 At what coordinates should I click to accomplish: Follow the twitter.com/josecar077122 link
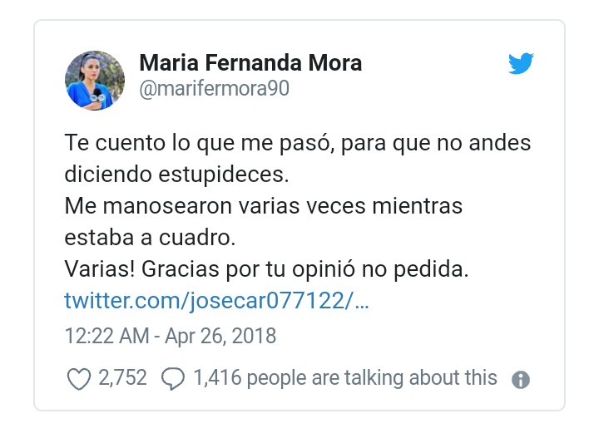(216, 300)
